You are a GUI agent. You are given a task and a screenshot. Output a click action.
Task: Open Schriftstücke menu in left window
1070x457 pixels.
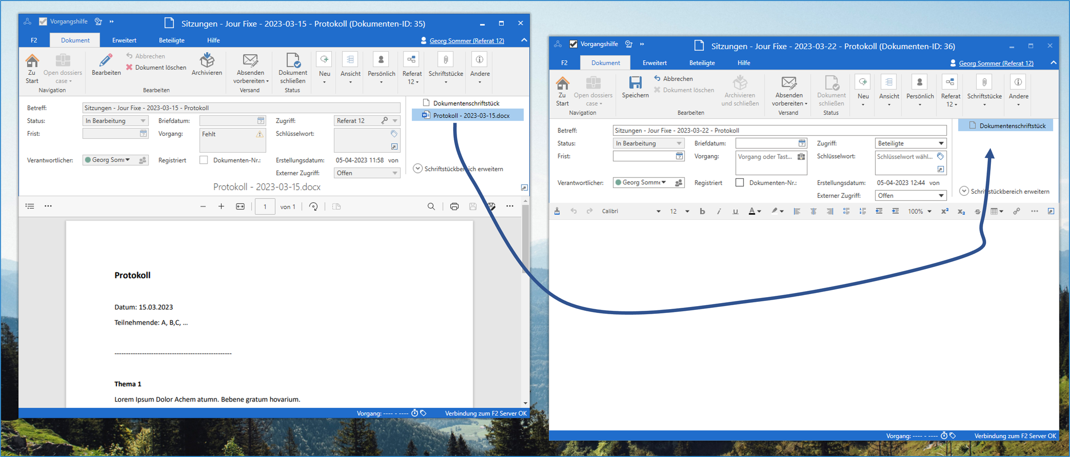coord(446,68)
